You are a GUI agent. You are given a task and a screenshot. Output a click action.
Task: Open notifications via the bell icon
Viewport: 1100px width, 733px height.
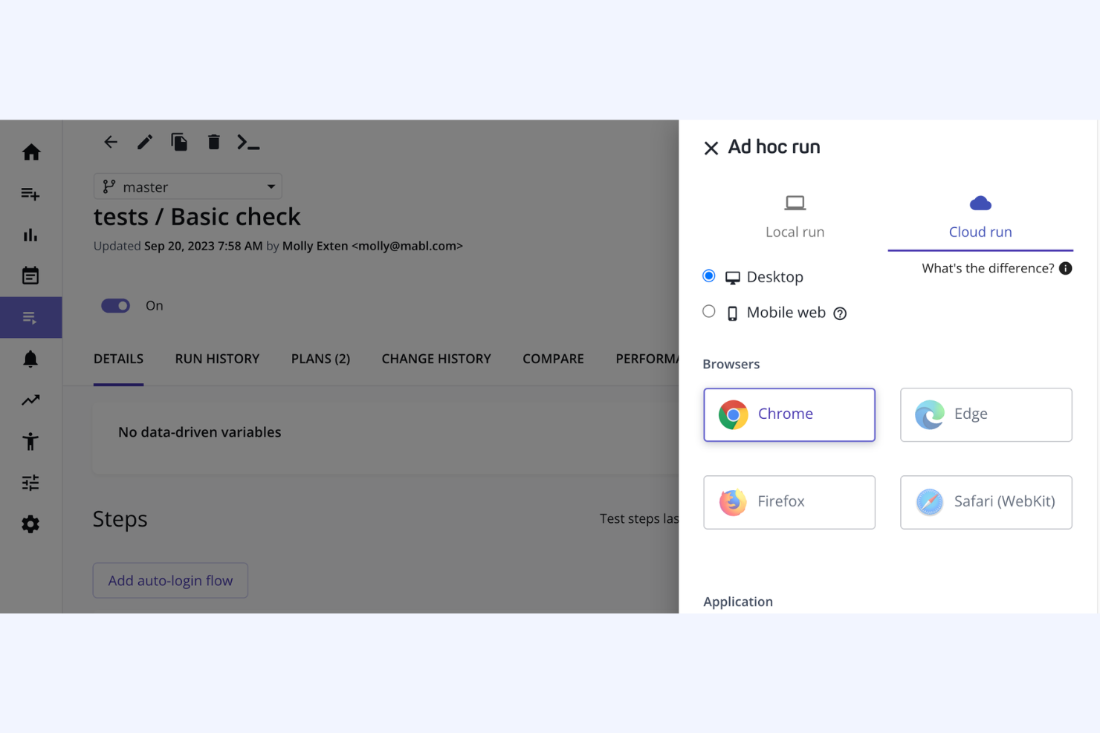[x=30, y=359]
